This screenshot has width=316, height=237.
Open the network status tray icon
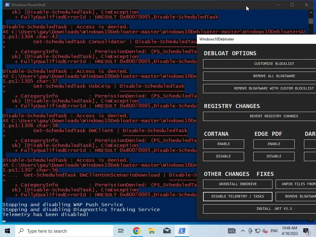(x=258, y=231)
